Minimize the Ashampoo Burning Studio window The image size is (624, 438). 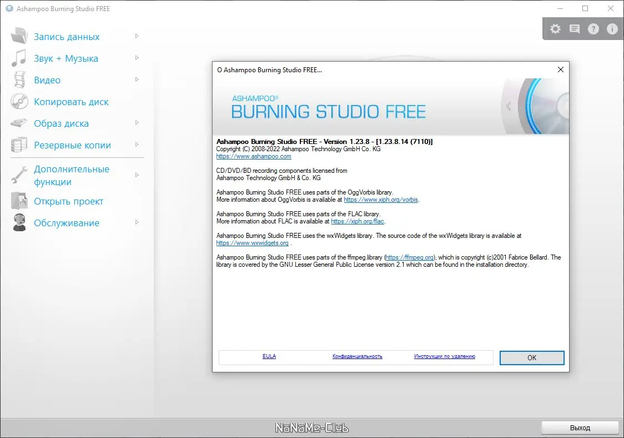(x=560, y=8)
